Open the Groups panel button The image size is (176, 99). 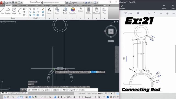pyautogui.click(x=81, y=10)
